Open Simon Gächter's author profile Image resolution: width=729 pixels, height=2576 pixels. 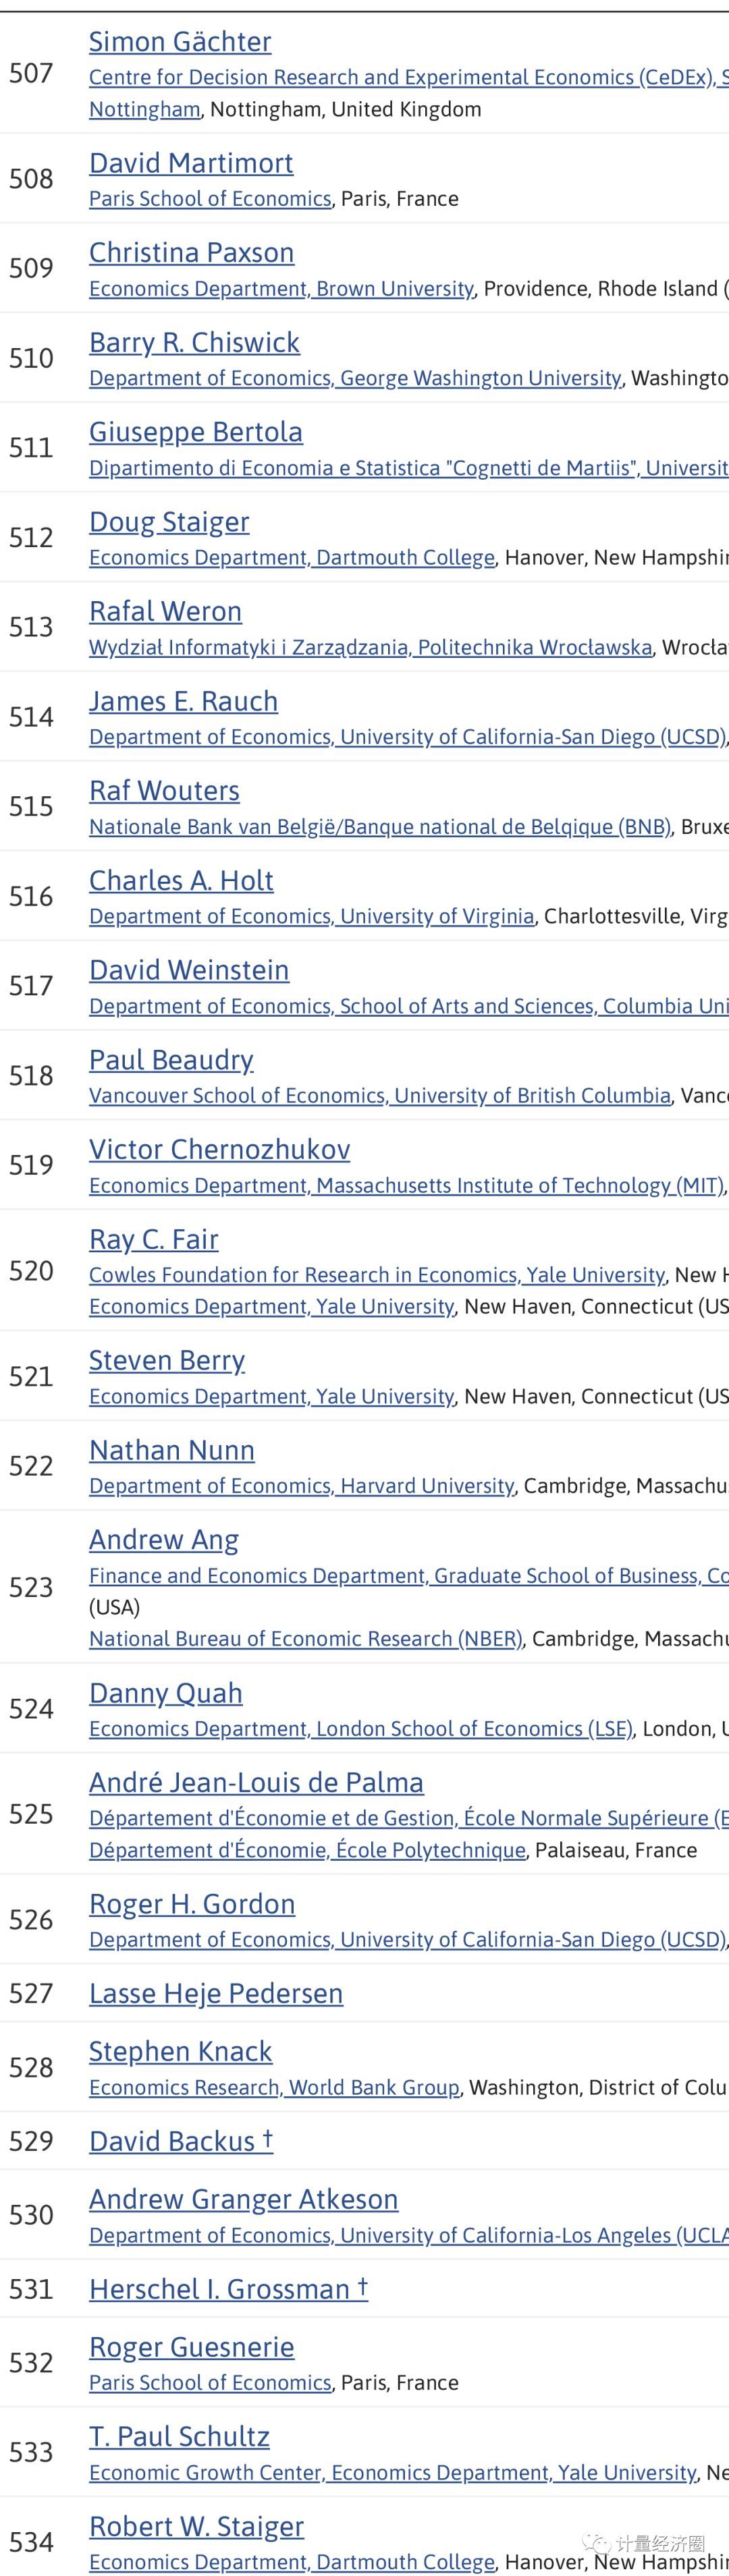pos(180,42)
